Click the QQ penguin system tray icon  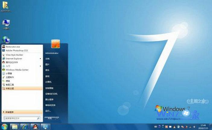pyautogui.click(x=174, y=127)
